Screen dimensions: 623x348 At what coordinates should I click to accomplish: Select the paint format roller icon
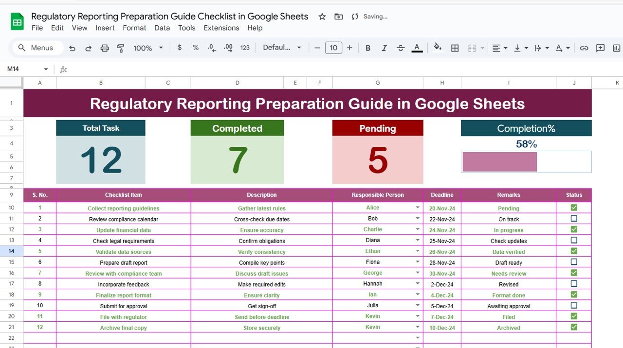[x=121, y=48]
